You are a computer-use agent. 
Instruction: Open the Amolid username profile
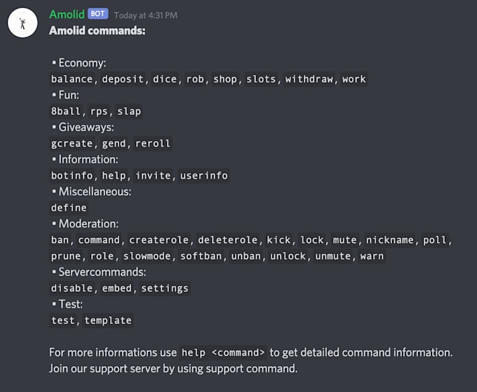click(x=67, y=14)
